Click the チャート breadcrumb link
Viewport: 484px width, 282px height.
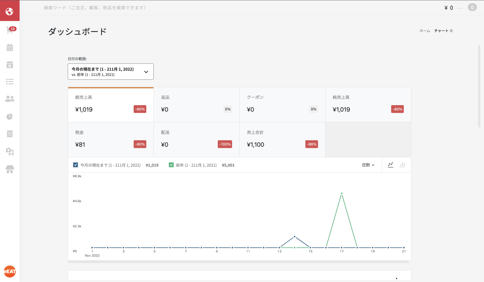point(441,31)
